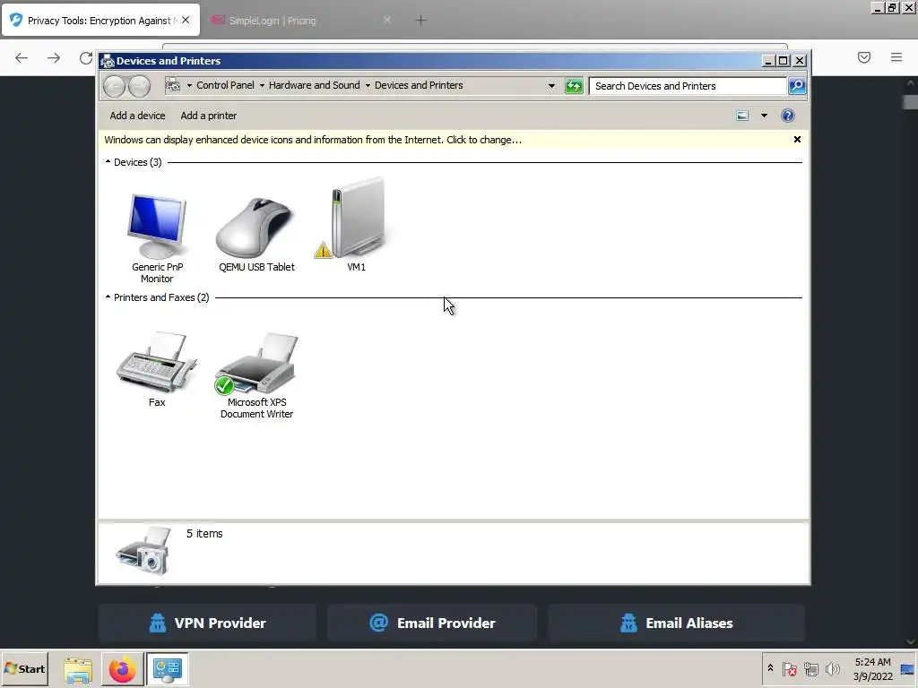The width and height of the screenshot is (918, 688).
Task: Click Add a device
Action: pos(137,116)
